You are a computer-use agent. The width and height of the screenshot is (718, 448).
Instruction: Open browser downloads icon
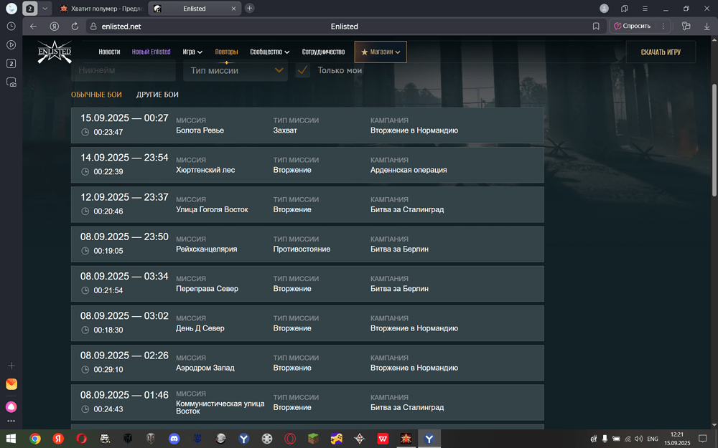[x=707, y=27]
